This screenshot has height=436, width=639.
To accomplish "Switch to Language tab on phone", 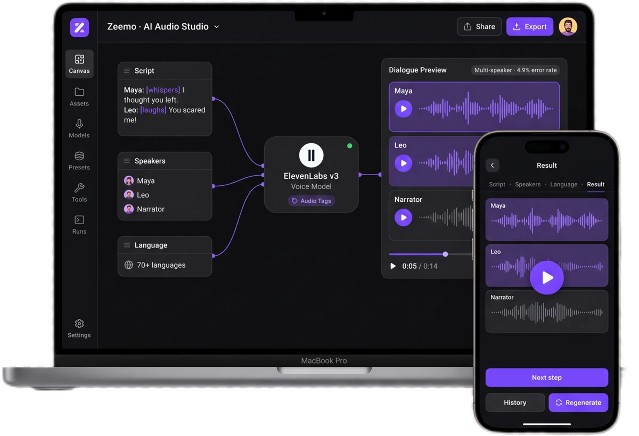I will pos(563,184).
